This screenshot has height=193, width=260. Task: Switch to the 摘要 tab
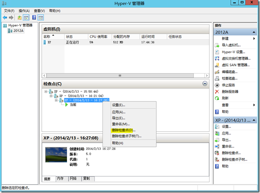click(49, 179)
